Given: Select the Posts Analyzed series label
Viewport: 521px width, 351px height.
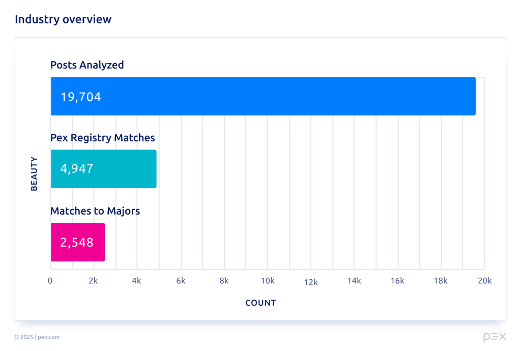Looking at the screenshot, I should tap(87, 65).
